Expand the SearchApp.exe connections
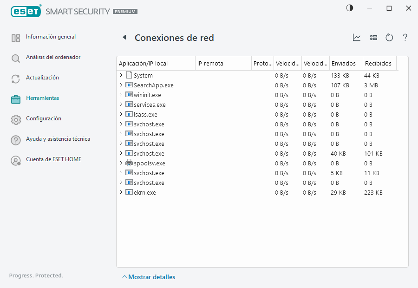Viewport: 418px width, 288px height. pos(121,85)
